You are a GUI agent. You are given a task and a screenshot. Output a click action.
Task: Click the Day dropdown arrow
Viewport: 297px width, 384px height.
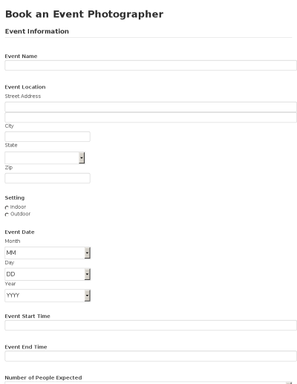(x=88, y=274)
